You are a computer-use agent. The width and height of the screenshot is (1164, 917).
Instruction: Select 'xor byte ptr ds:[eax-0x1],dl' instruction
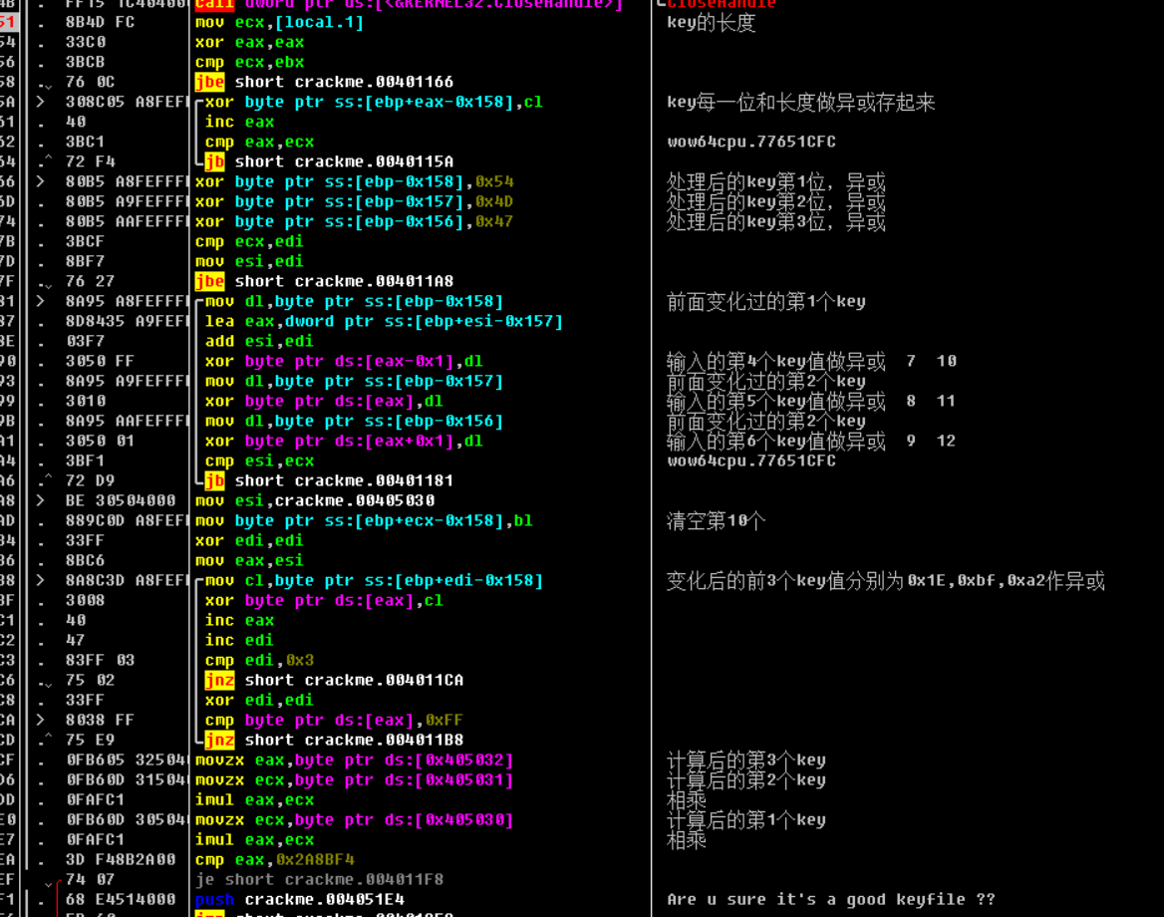coord(344,362)
